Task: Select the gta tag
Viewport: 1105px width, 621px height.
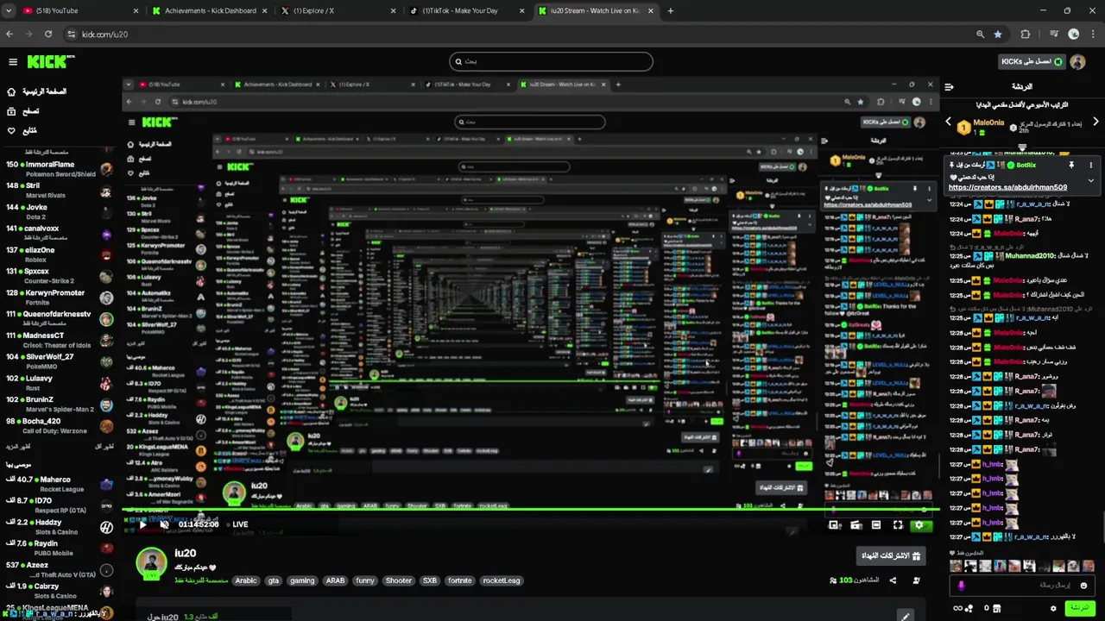Action: (x=274, y=580)
